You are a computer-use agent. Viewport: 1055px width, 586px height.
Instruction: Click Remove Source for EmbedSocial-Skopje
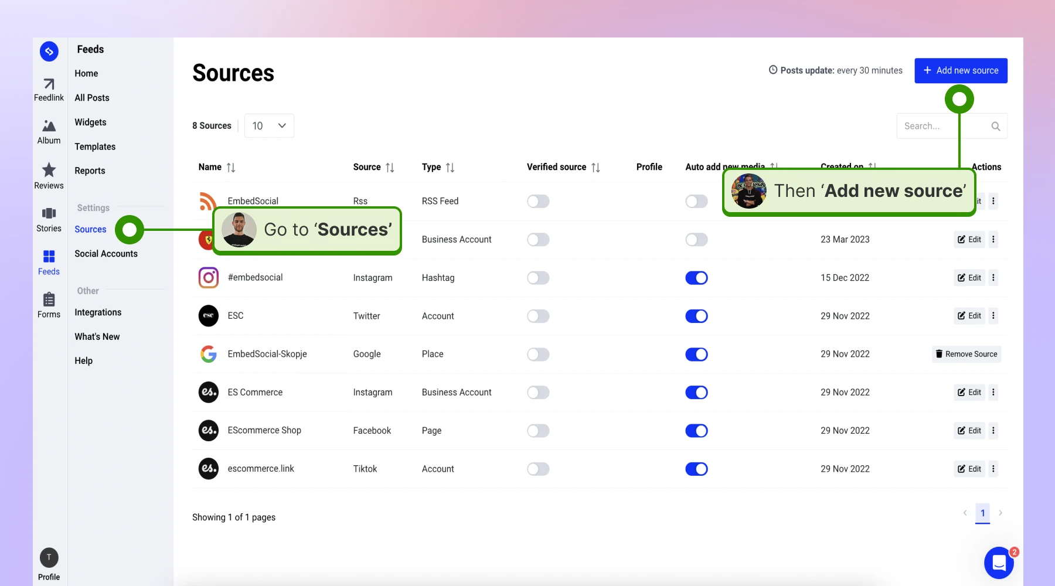tap(966, 354)
